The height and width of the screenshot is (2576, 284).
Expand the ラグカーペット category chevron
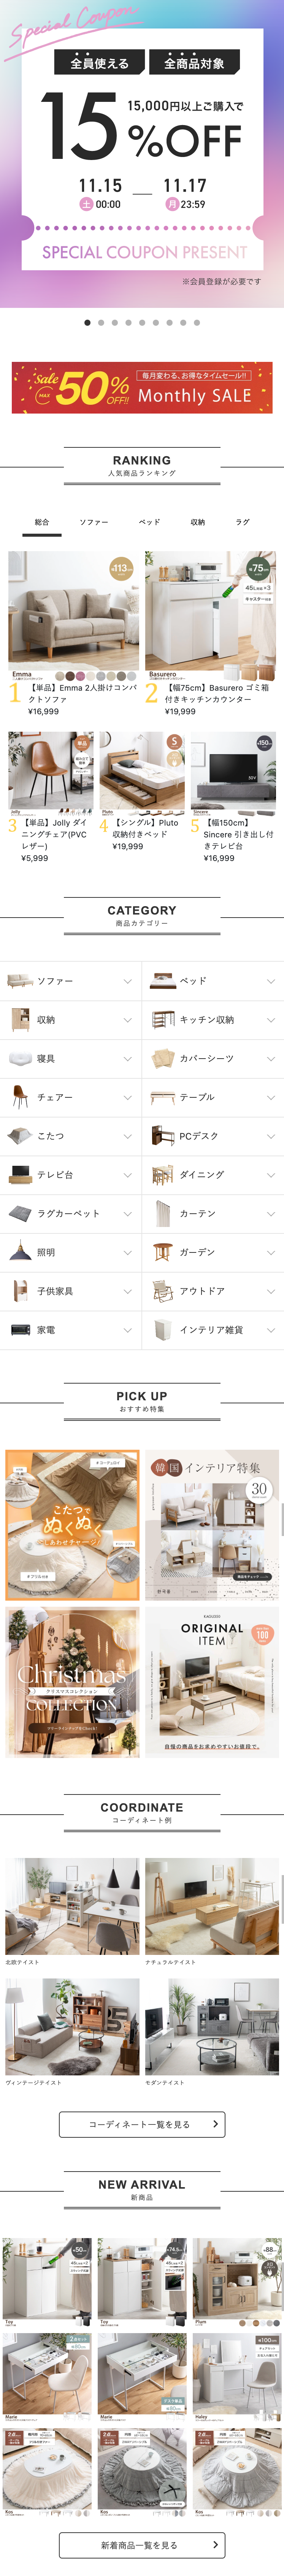pyautogui.click(x=127, y=1214)
